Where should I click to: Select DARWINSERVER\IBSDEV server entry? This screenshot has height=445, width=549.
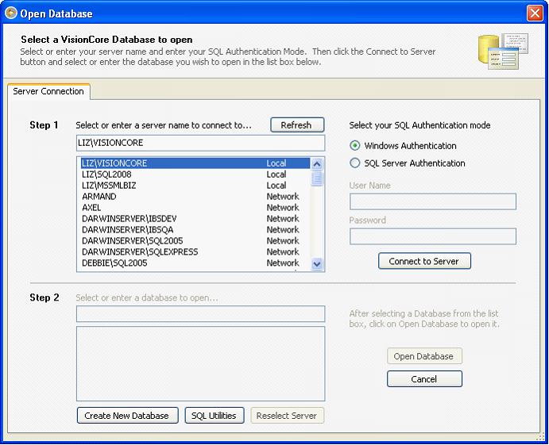click(195, 218)
